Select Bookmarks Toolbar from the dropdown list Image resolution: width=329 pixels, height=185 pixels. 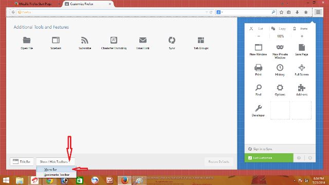(x=56, y=175)
